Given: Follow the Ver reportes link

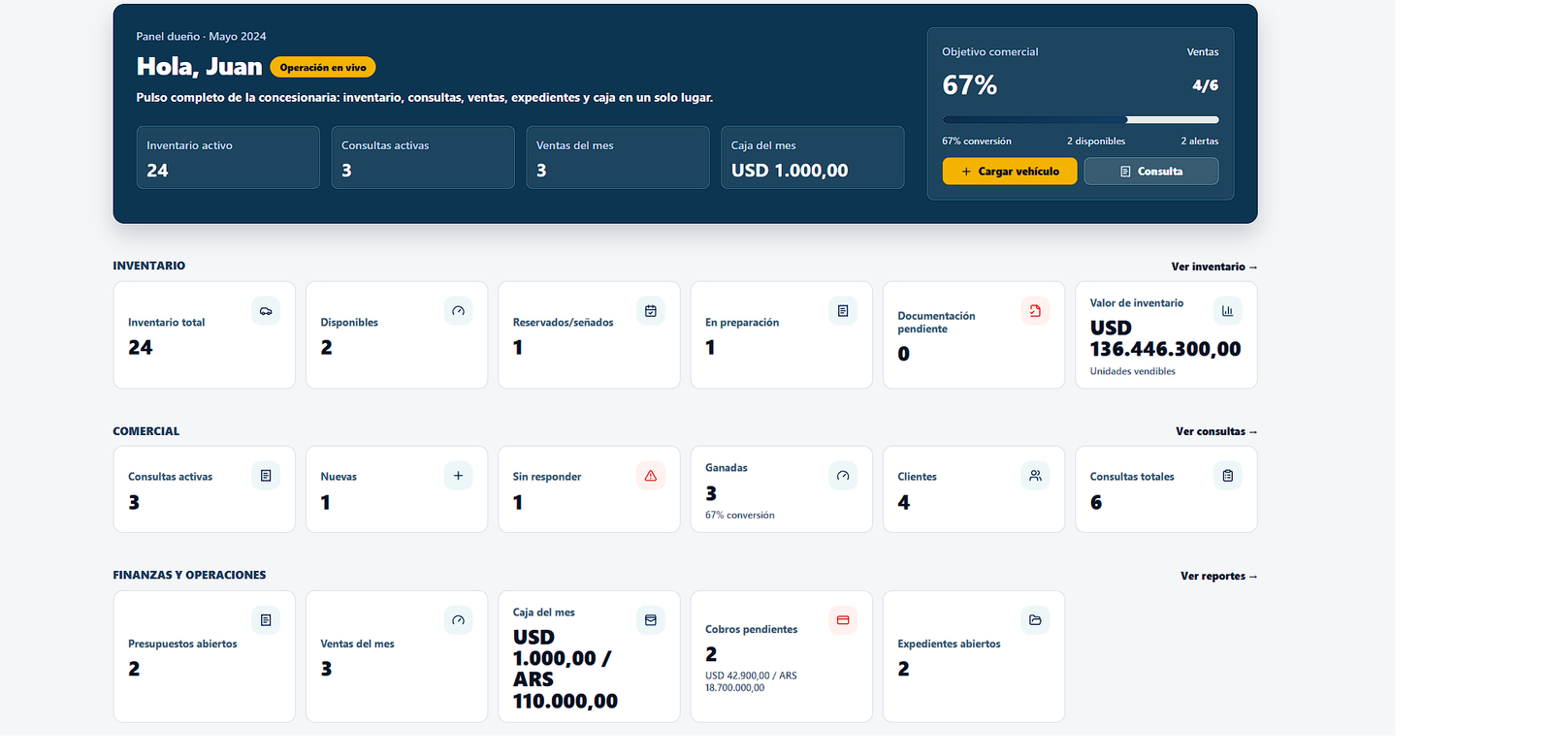Looking at the screenshot, I should 1218,576.
